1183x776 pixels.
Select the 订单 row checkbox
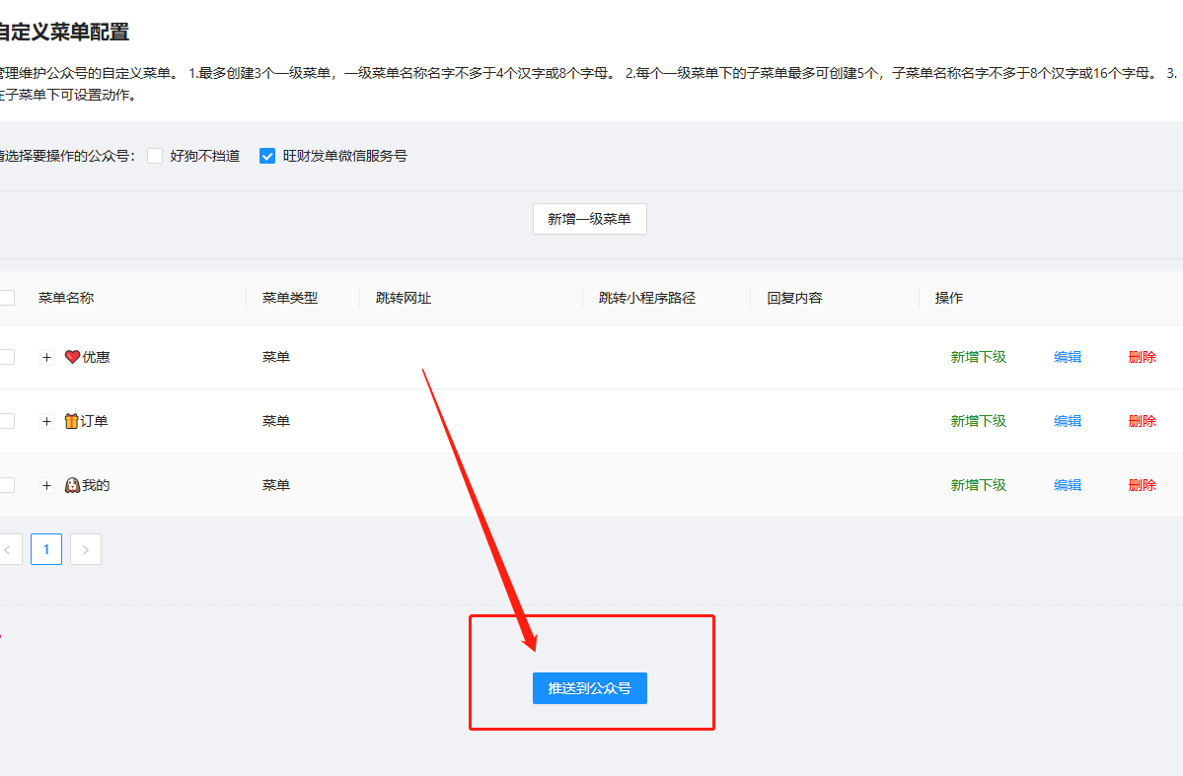(x=7, y=421)
